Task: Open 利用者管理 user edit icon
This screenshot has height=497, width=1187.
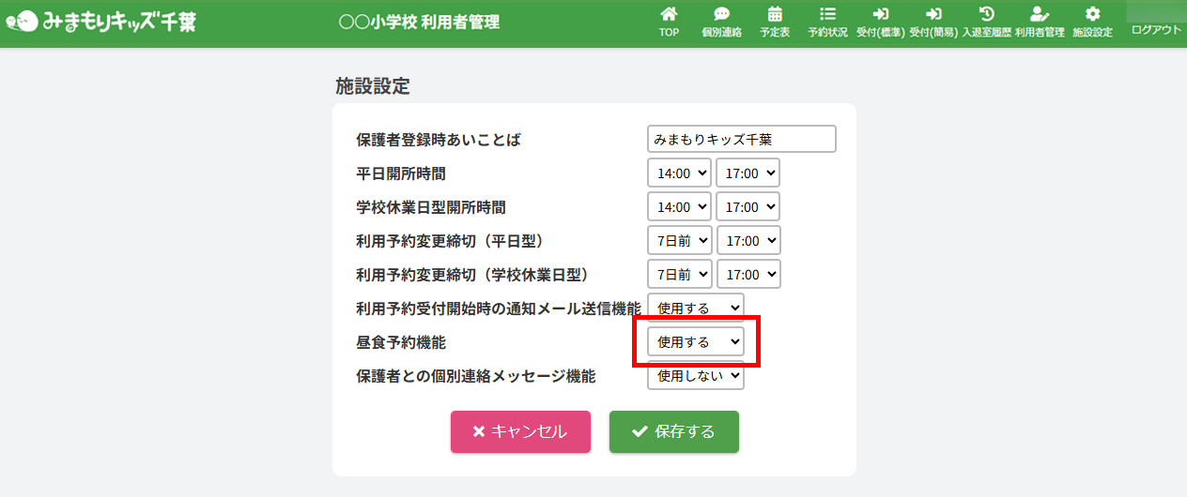Action: click(1039, 15)
